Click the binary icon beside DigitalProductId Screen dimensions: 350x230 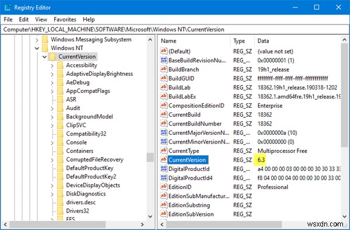click(163, 169)
